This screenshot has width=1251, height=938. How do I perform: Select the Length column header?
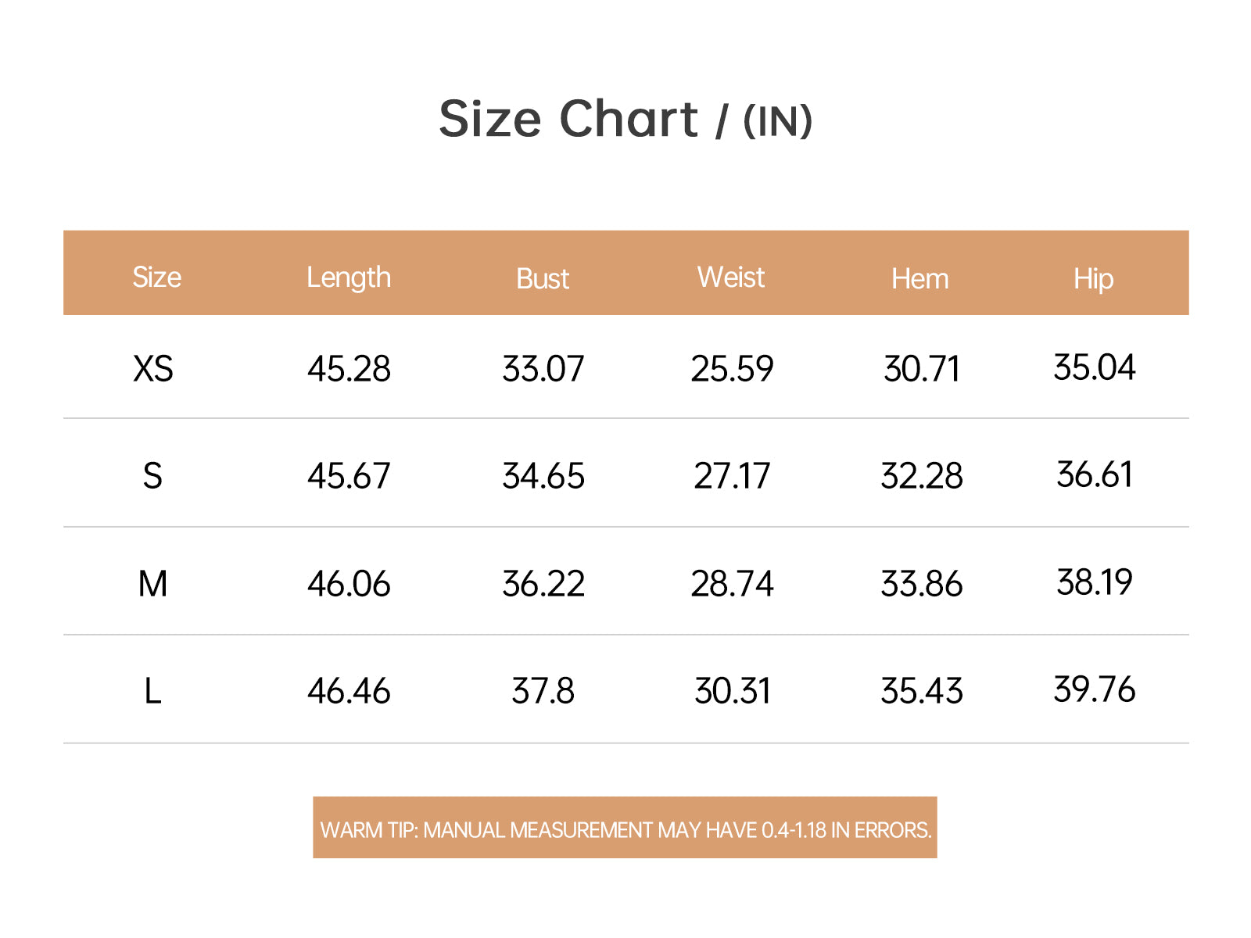(x=349, y=278)
